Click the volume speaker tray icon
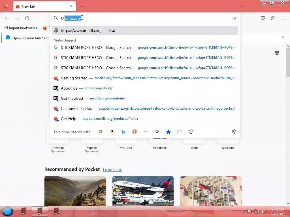 pyautogui.click(x=263, y=212)
